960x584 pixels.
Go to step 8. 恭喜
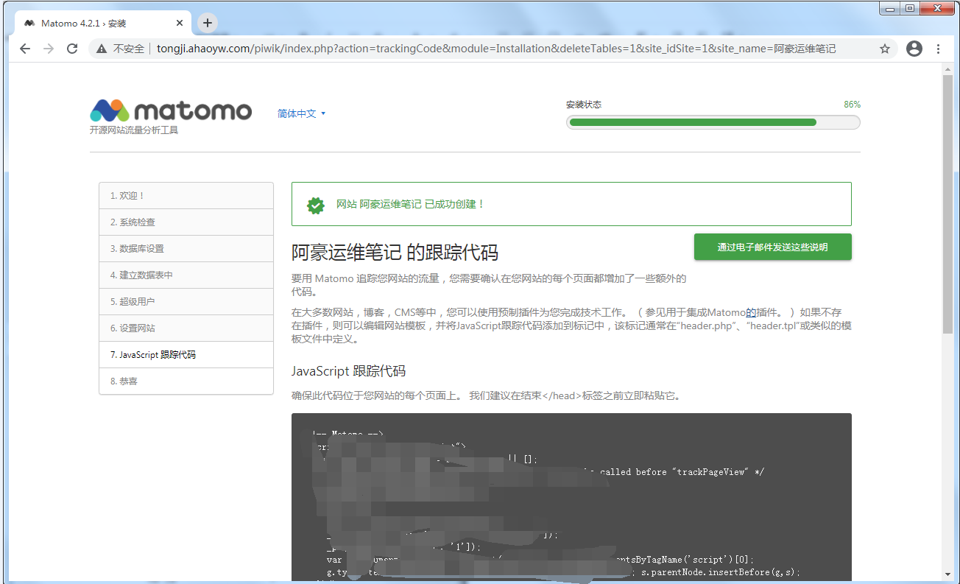coord(186,381)
